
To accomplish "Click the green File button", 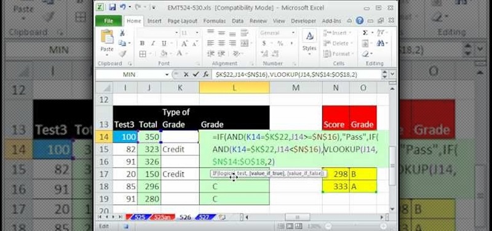I will (x=109, y=21).
